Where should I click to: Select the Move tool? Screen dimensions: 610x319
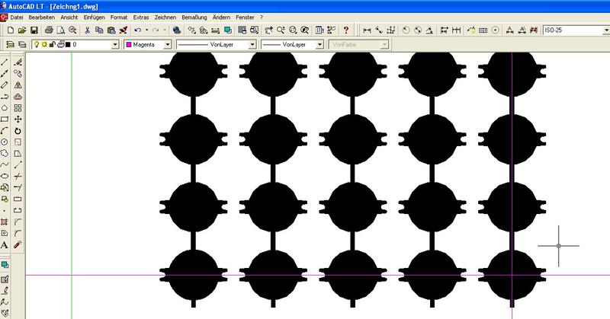[18, 120]
